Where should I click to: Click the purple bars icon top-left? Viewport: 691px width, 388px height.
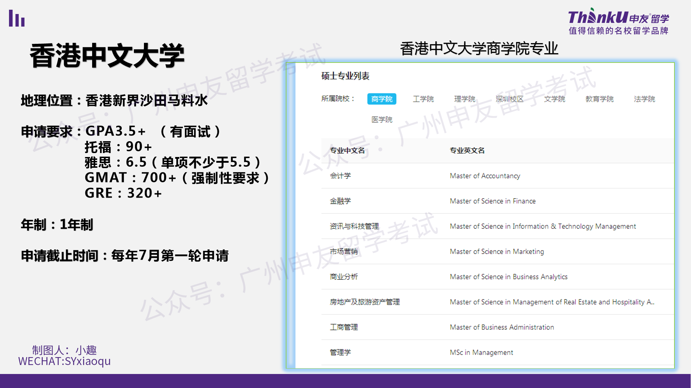pos(17,18)
